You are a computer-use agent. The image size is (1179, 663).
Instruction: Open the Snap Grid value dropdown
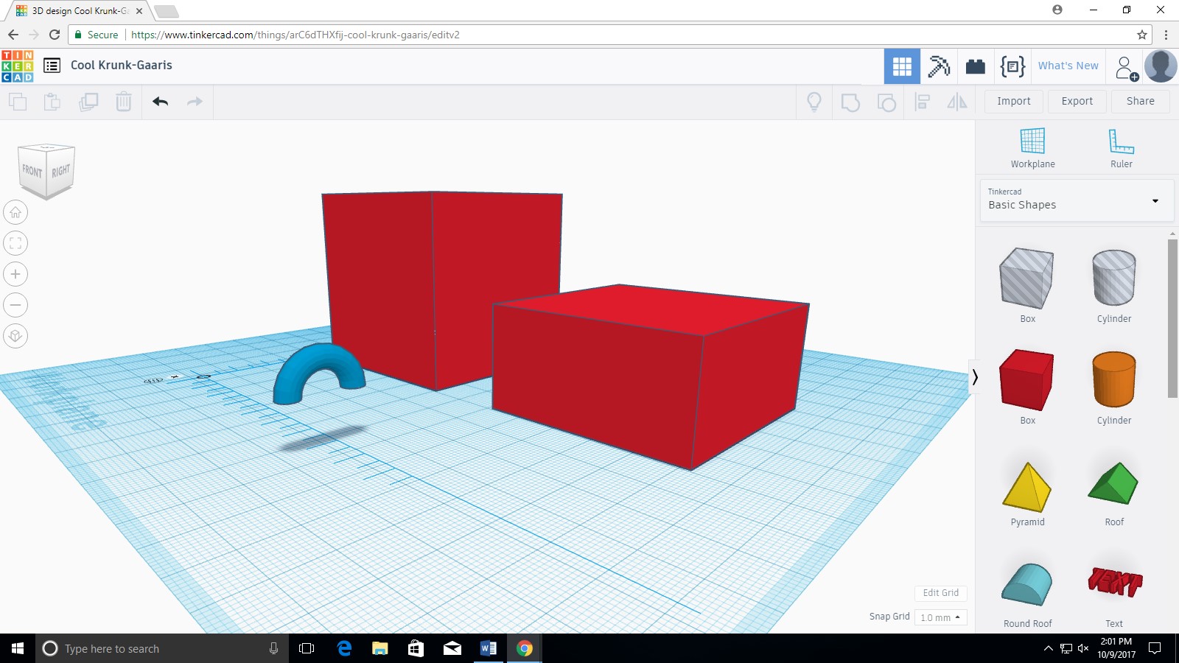[x=940, y=617]
